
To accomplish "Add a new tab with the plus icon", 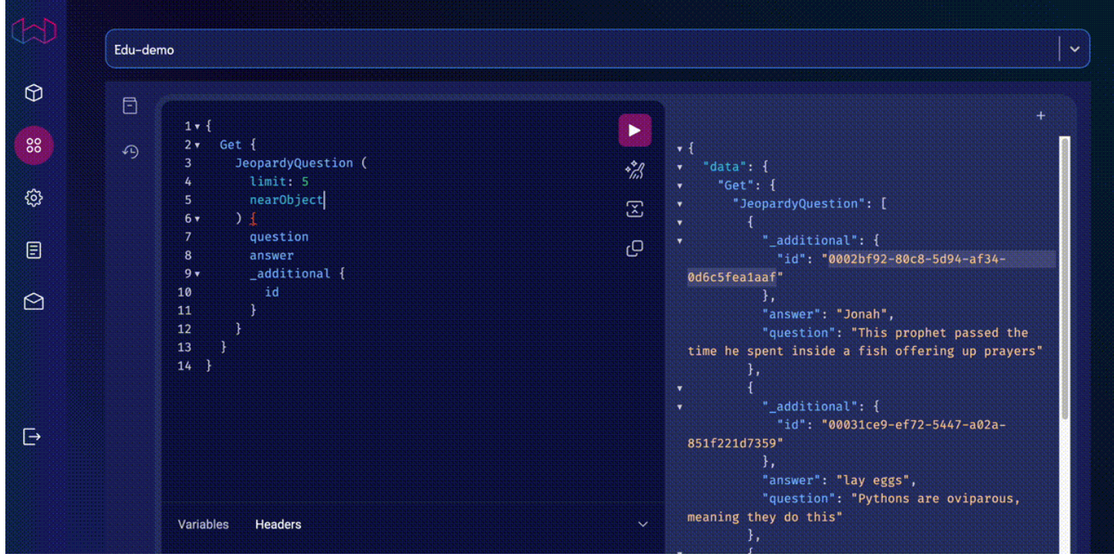I will [x=1041, y=116].
